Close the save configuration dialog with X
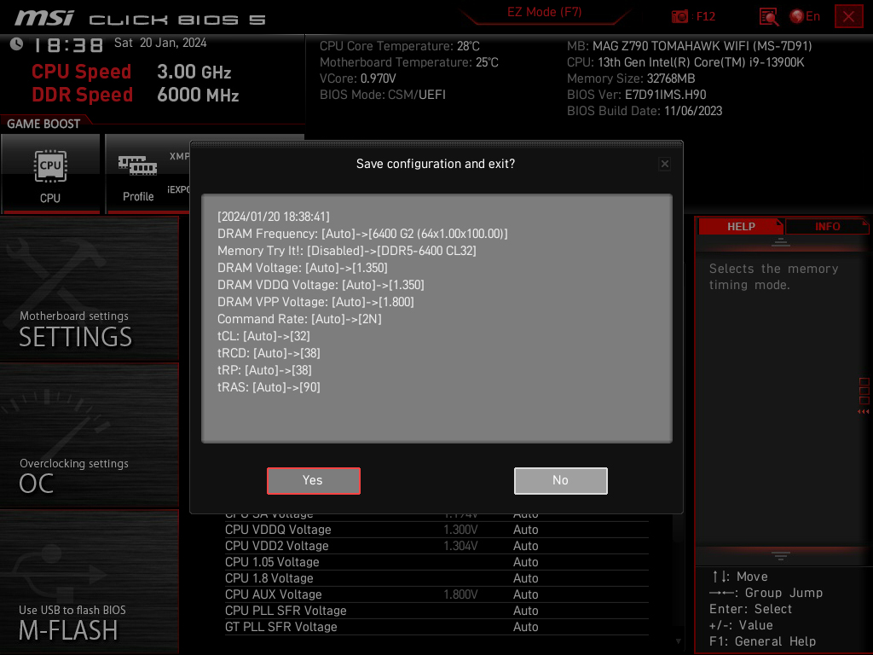This screenshot has width=873, height=655. (664, 164)
